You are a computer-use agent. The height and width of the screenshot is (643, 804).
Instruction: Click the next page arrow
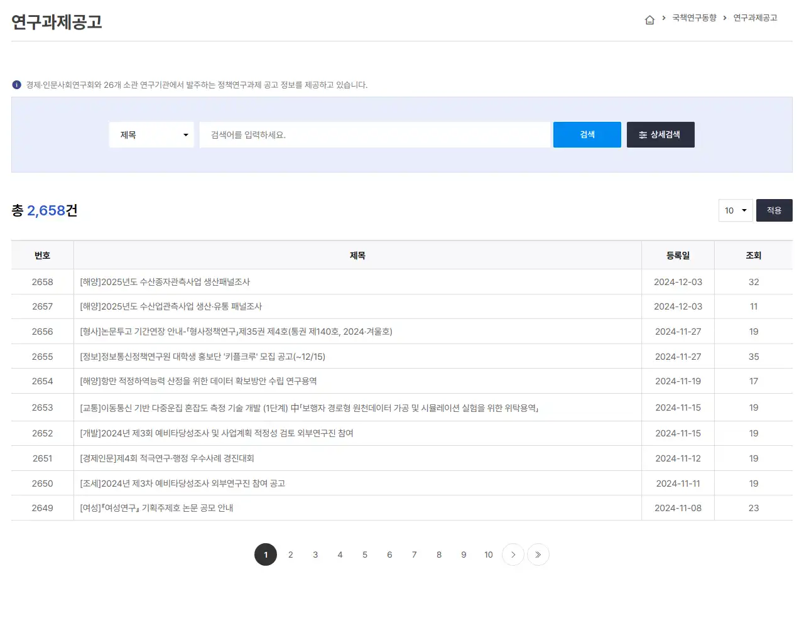513,554
